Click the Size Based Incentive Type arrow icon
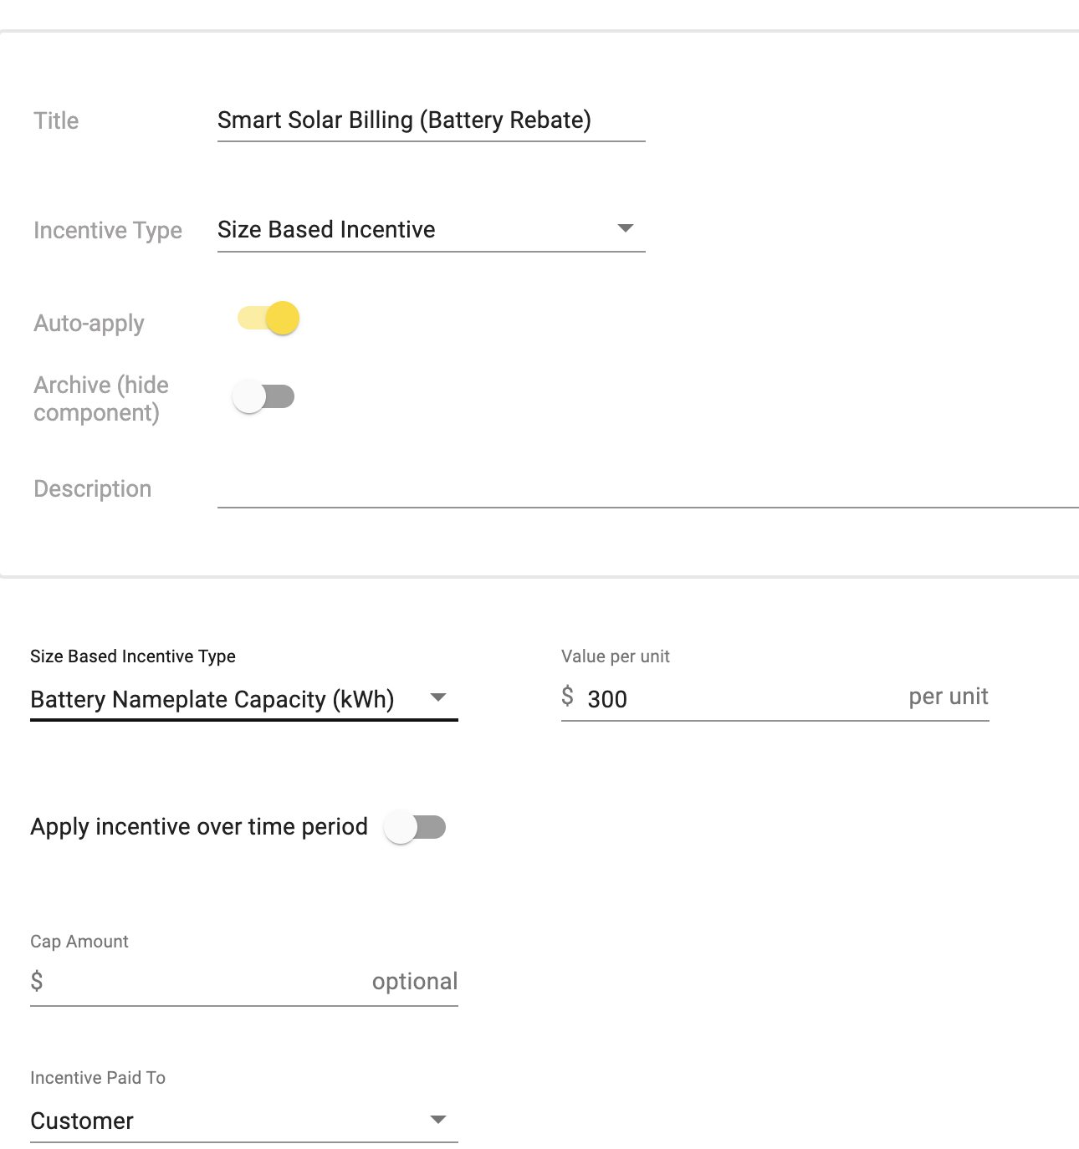 pyautogui.click(x=437, y=697)
